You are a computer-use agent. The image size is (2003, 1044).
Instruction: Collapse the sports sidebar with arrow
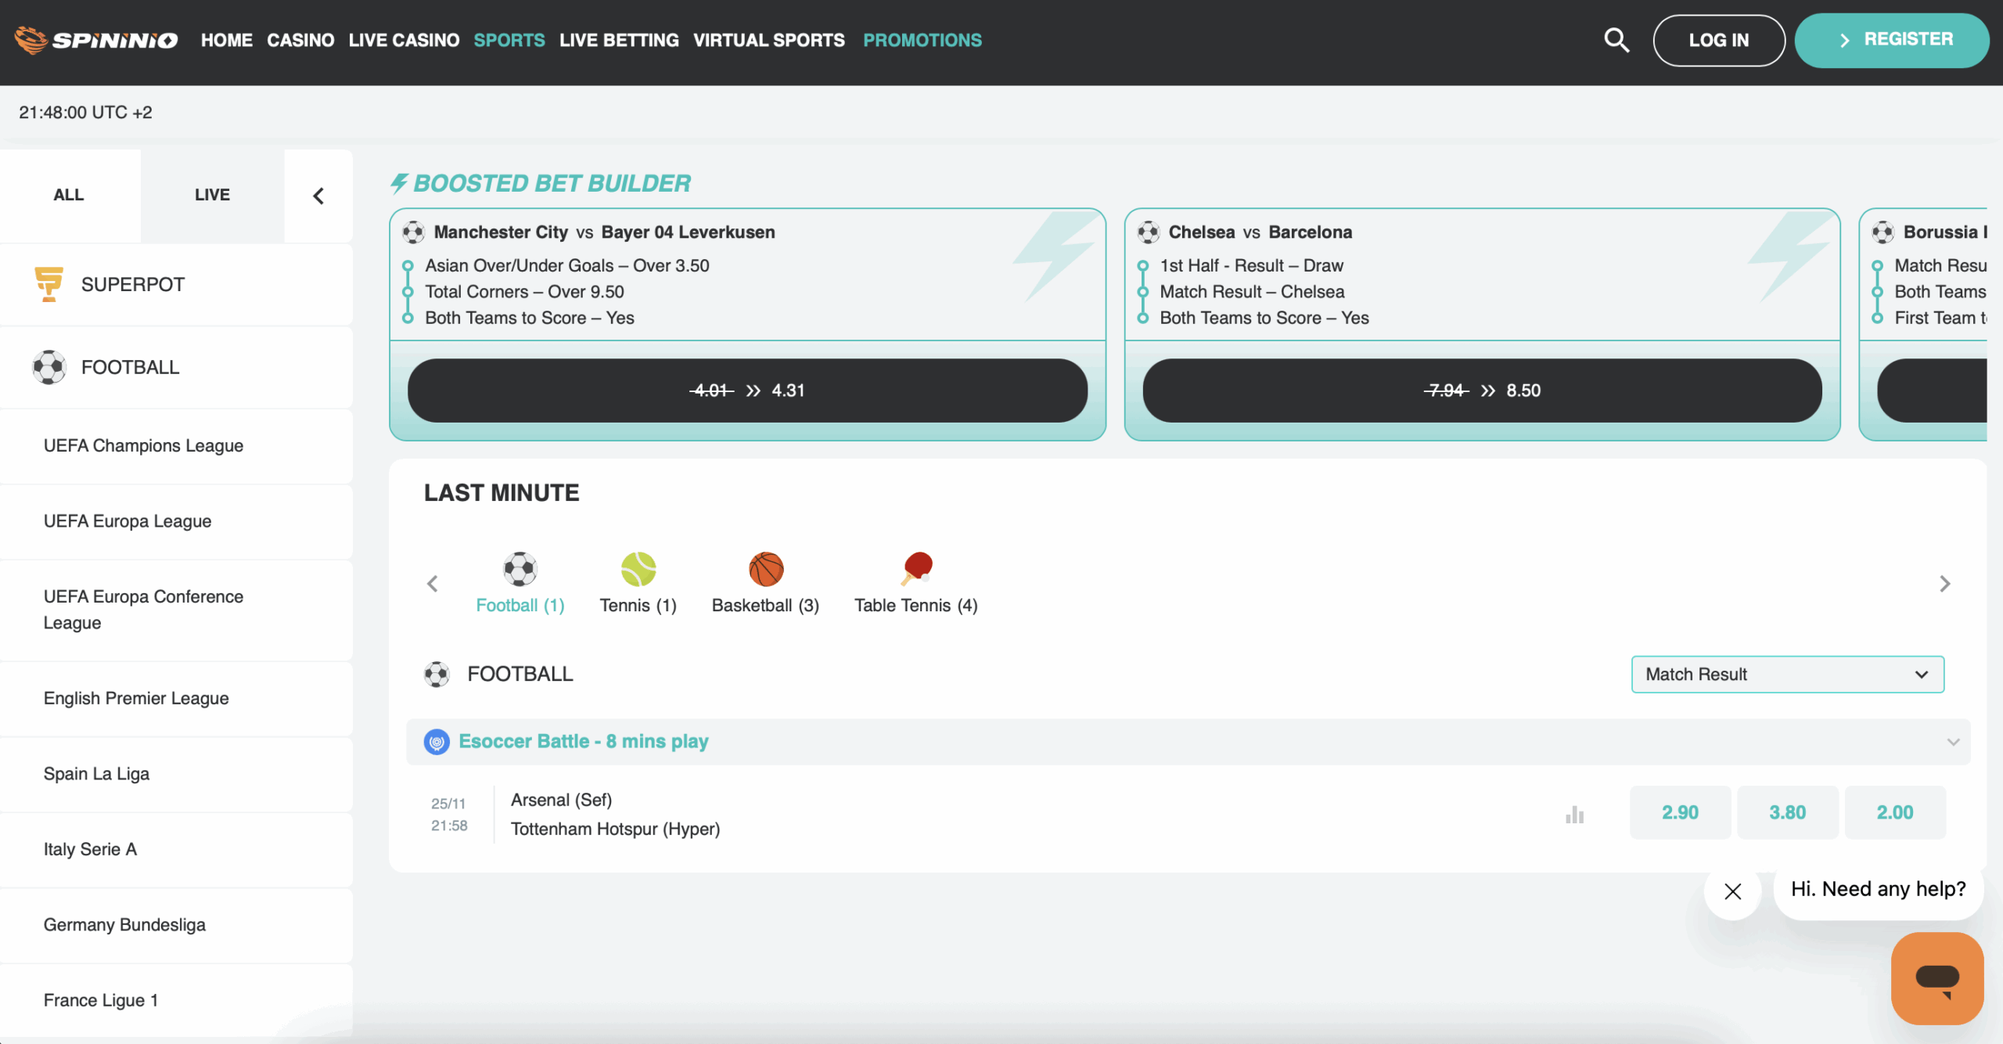pos(318,196)
